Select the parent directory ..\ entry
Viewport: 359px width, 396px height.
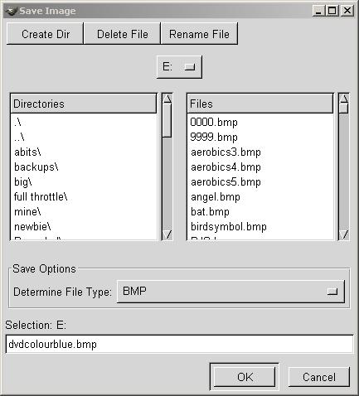tap(19, 138)
